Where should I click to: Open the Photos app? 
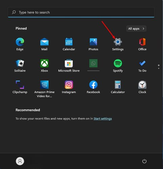[93, 44]
